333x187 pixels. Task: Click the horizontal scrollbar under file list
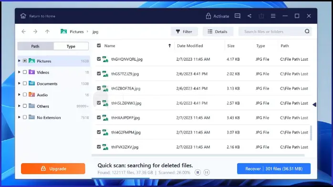click(198, 156)
